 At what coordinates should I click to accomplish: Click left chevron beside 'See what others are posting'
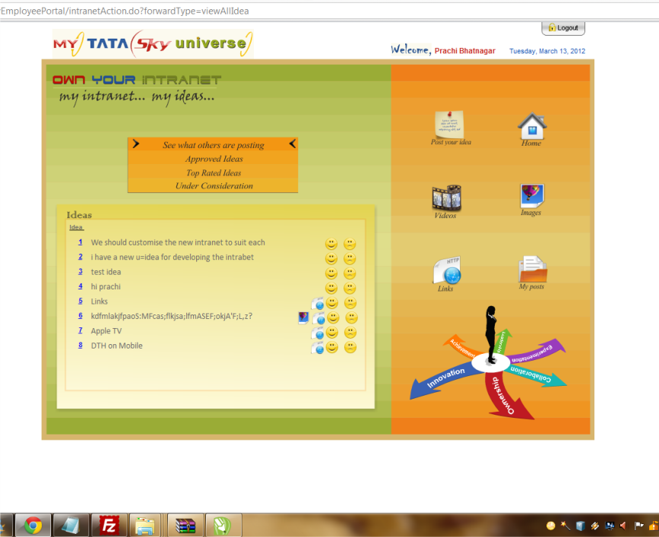[292, 144]
